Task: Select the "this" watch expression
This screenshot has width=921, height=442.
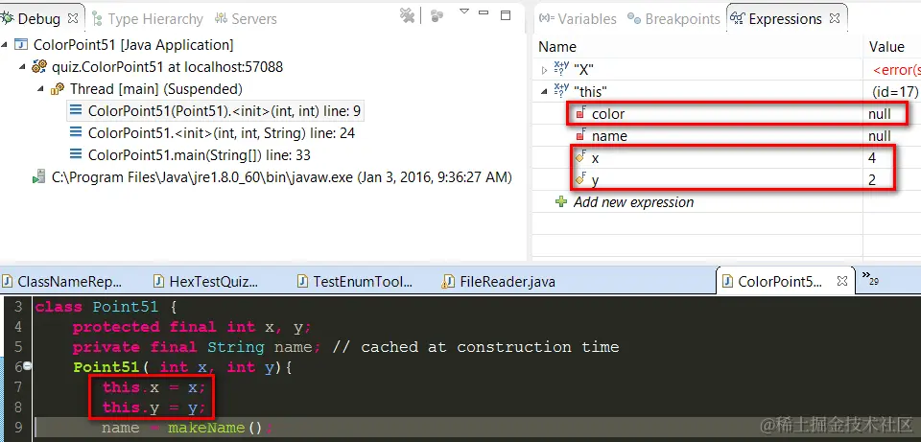Action: pyautogui.click(x=590, y=92)
